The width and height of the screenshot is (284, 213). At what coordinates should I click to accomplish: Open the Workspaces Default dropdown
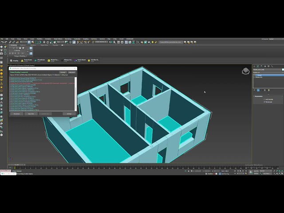(x=276, y=39)
